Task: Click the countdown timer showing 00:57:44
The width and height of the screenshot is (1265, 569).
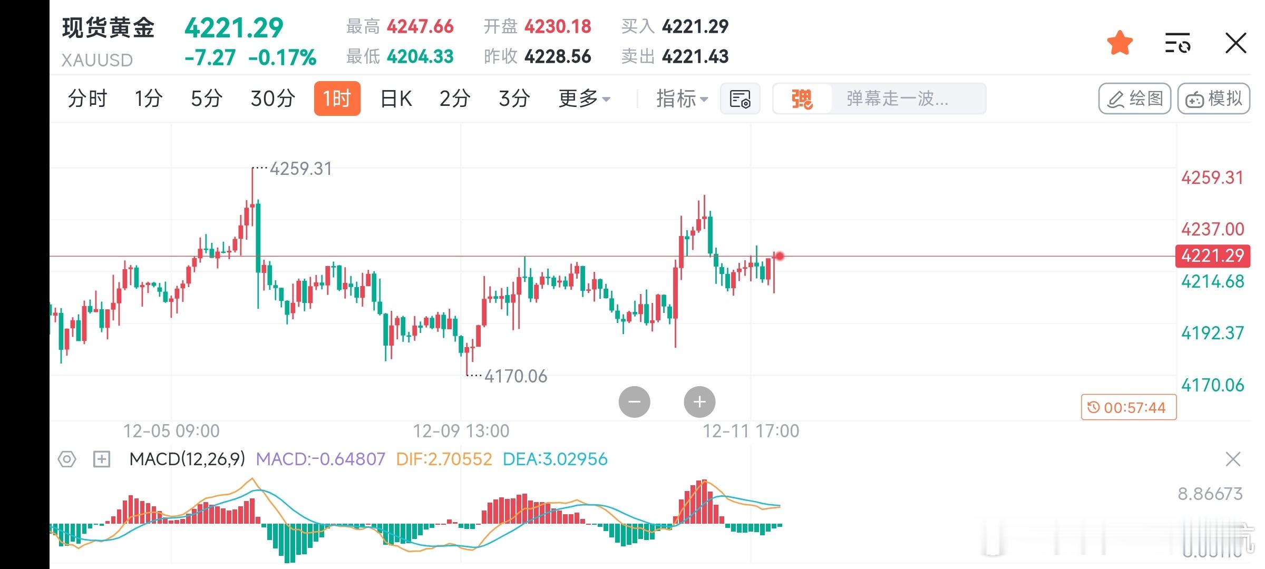Action: (1128, 407)
